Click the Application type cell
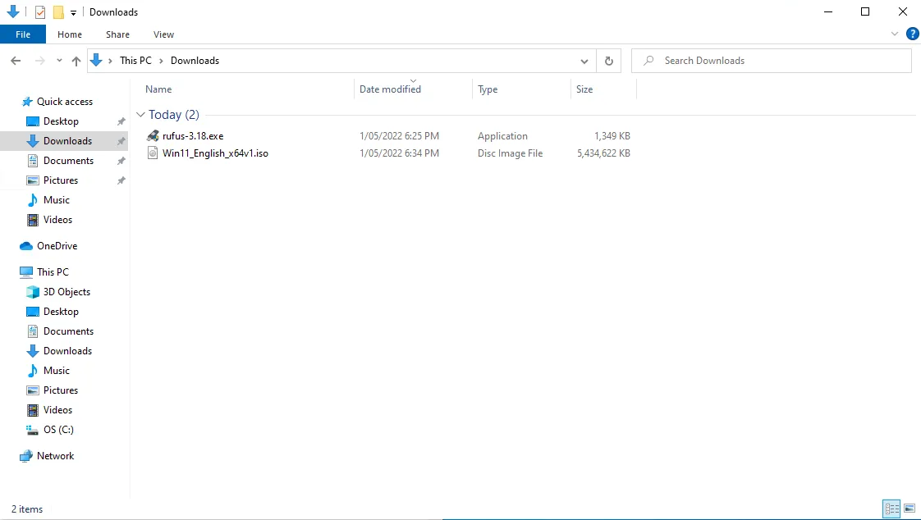Screen dimensions: 921x520 click(502, 135)
